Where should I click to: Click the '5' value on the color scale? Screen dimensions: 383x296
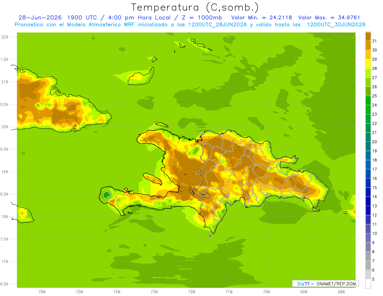tap(374, 279)
